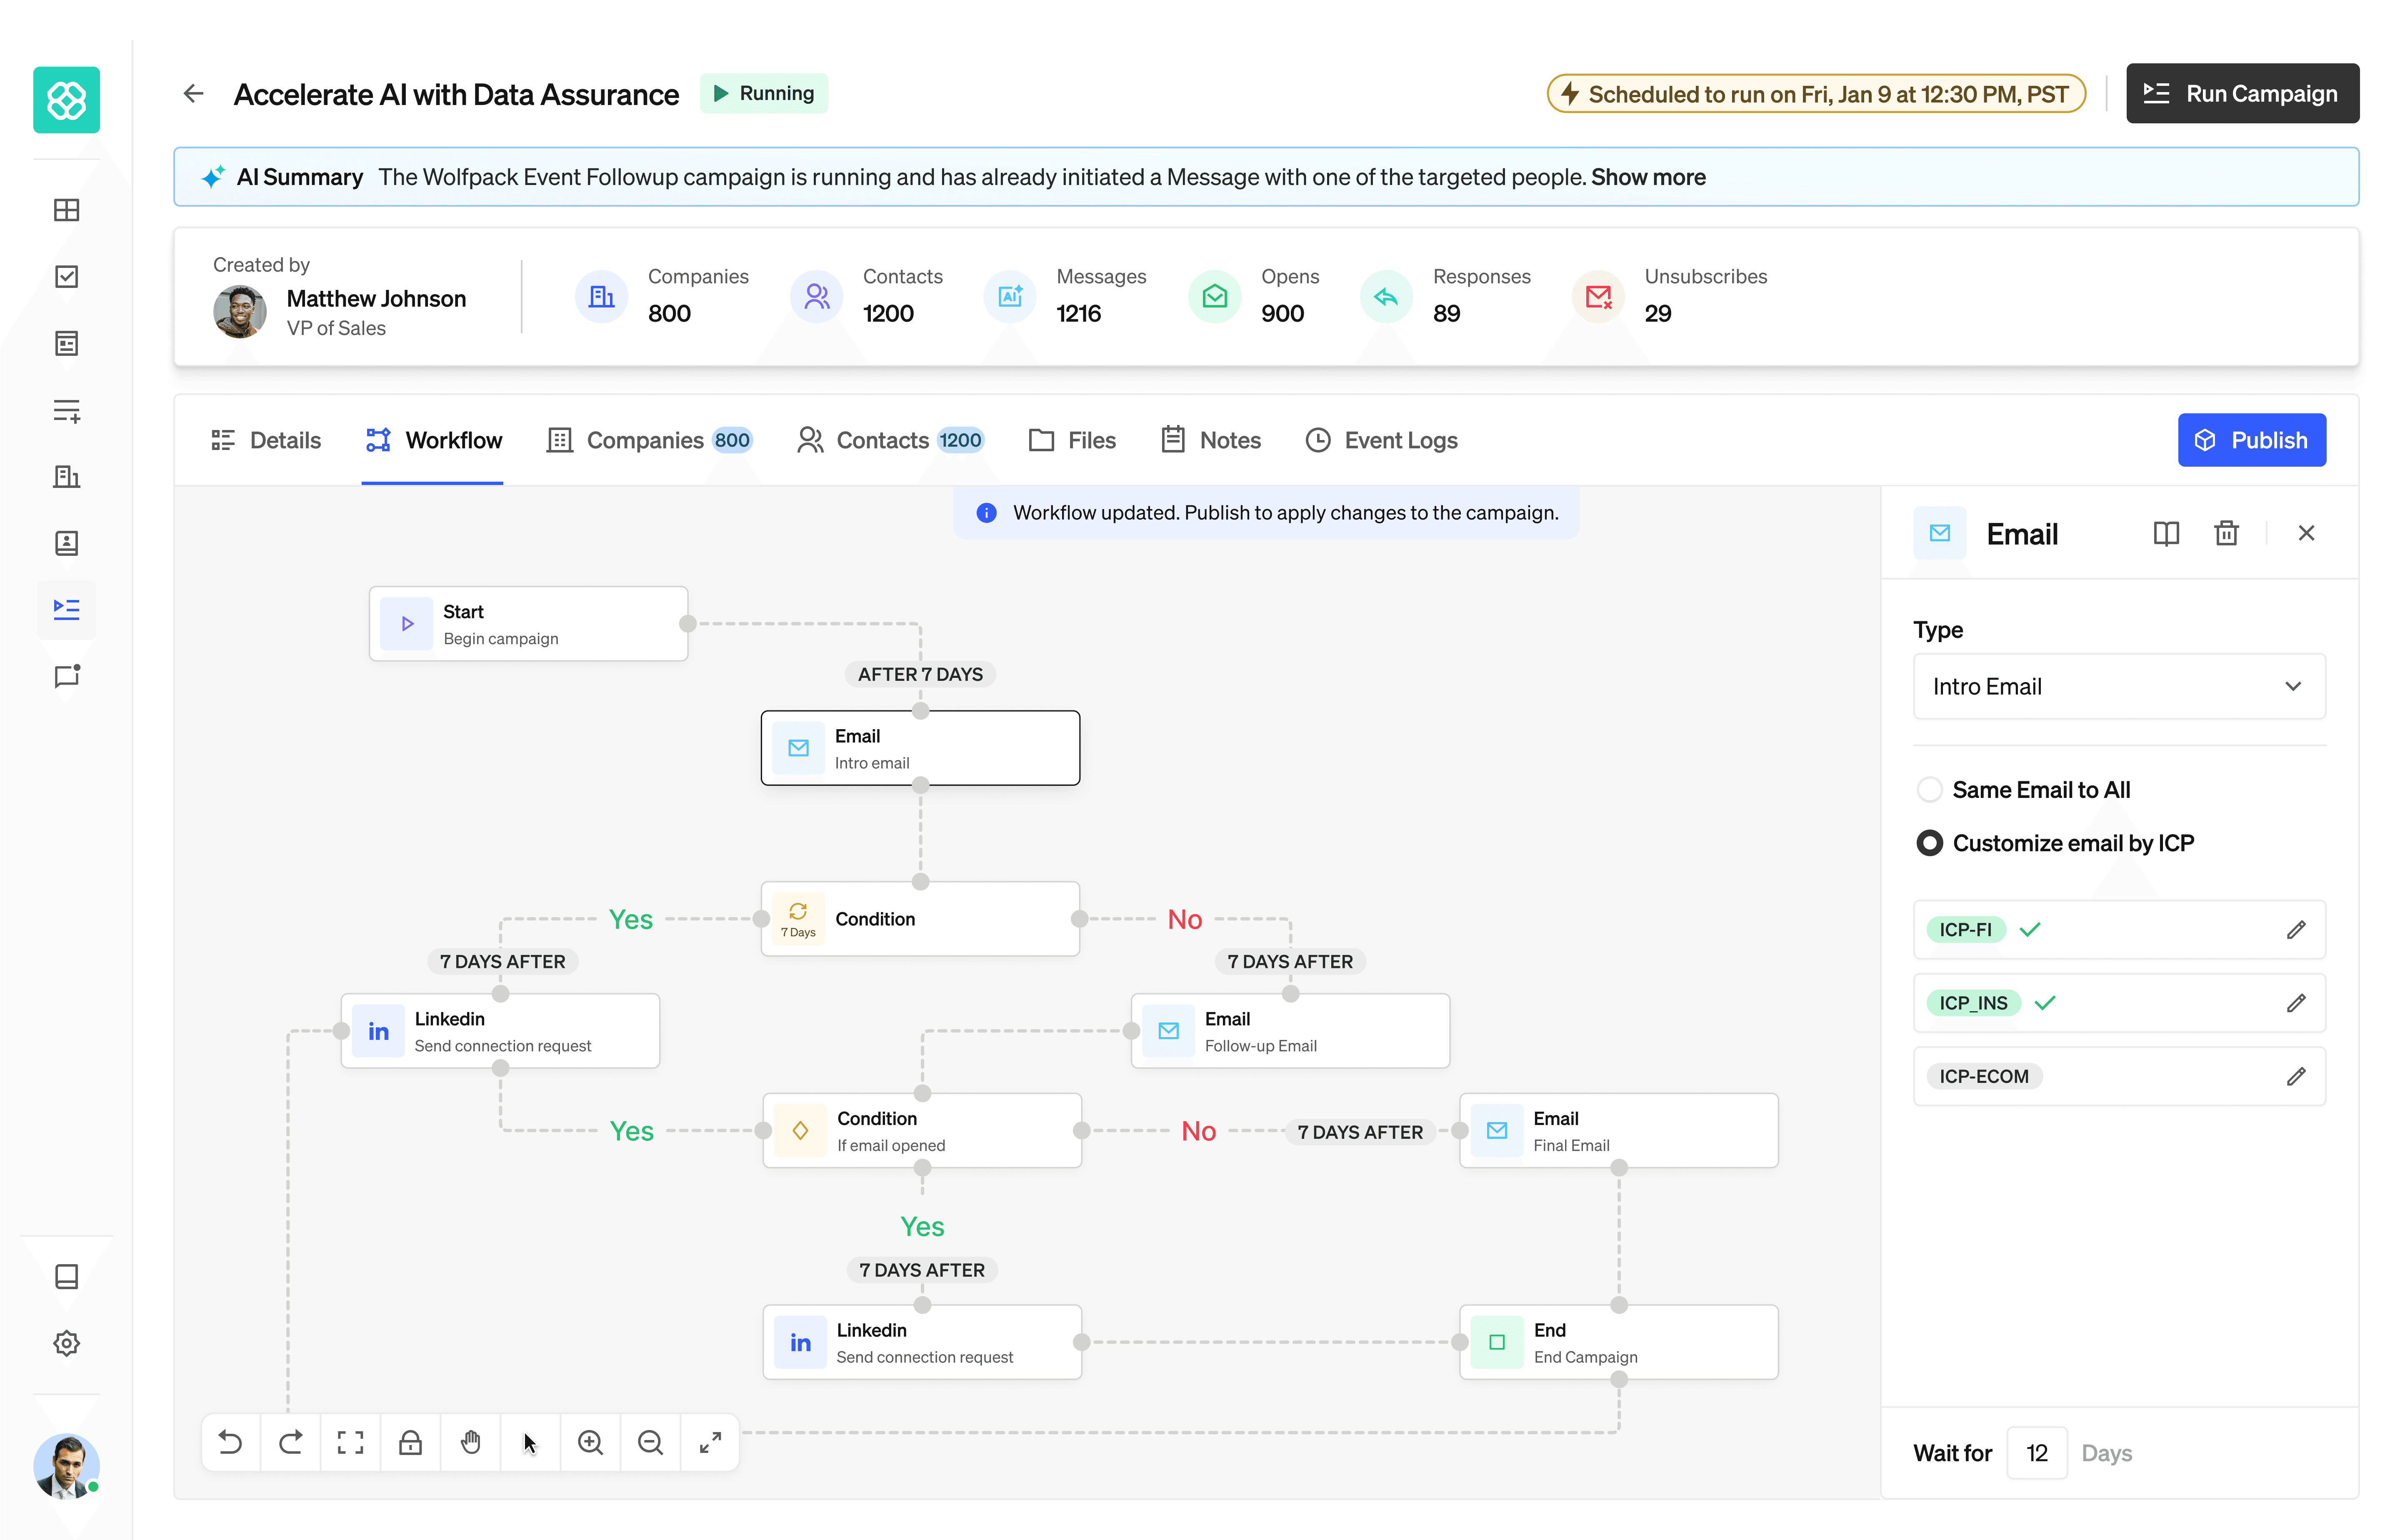Toggle the canvas lock tool
The width and height of the screenshot is (2400, 1540).
(411, 1442)
